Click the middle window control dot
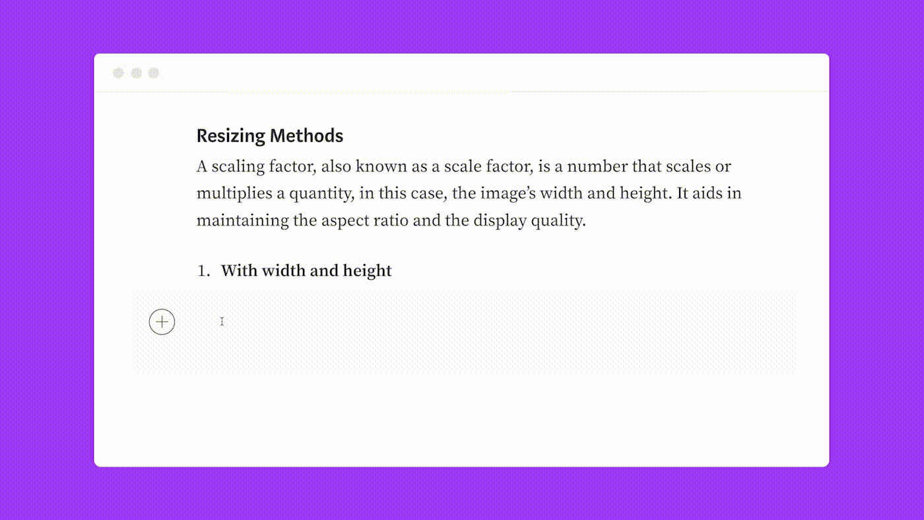This screenshot has width=924, height=520. coord(137,73)
